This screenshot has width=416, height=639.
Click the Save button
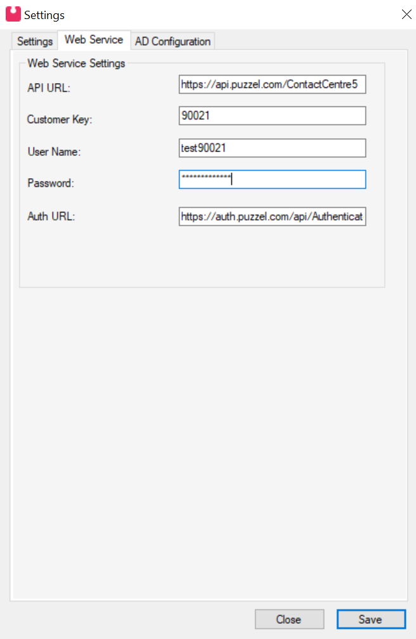coord(371,619)
